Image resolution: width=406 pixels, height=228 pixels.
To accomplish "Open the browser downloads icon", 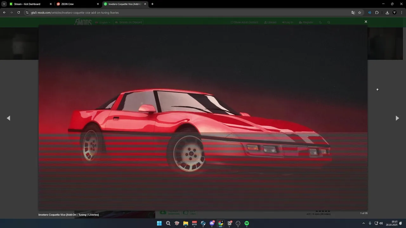I will pyautogui.click(x=387, y=13).
